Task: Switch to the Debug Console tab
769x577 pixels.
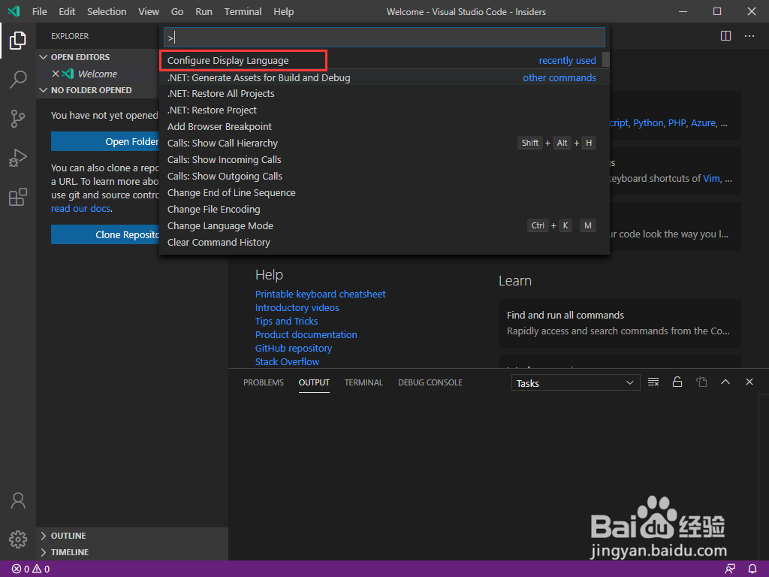Action: pyautogui.click(x=430, y=382)
